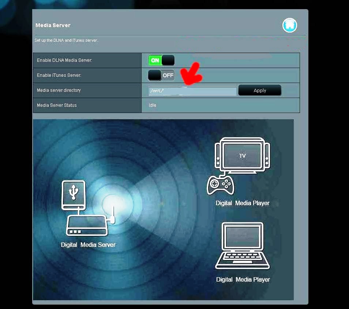Screen dimensions: 349x309
Task: Click the Digital Media Player caption under the laptop
Action: [x=243, y=280]
